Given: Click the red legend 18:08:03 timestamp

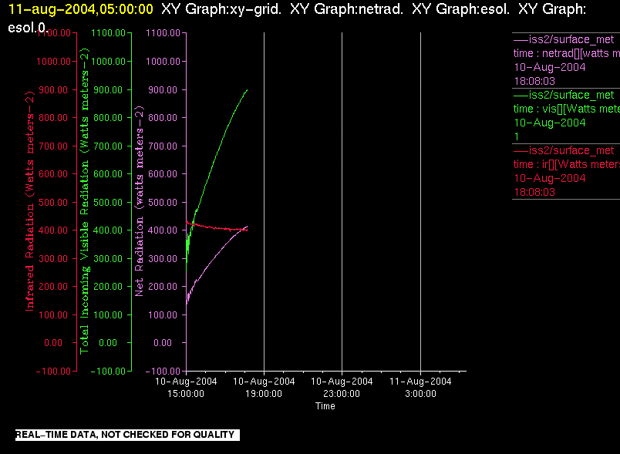Looking at the screenshot, I should pos(534,192).
